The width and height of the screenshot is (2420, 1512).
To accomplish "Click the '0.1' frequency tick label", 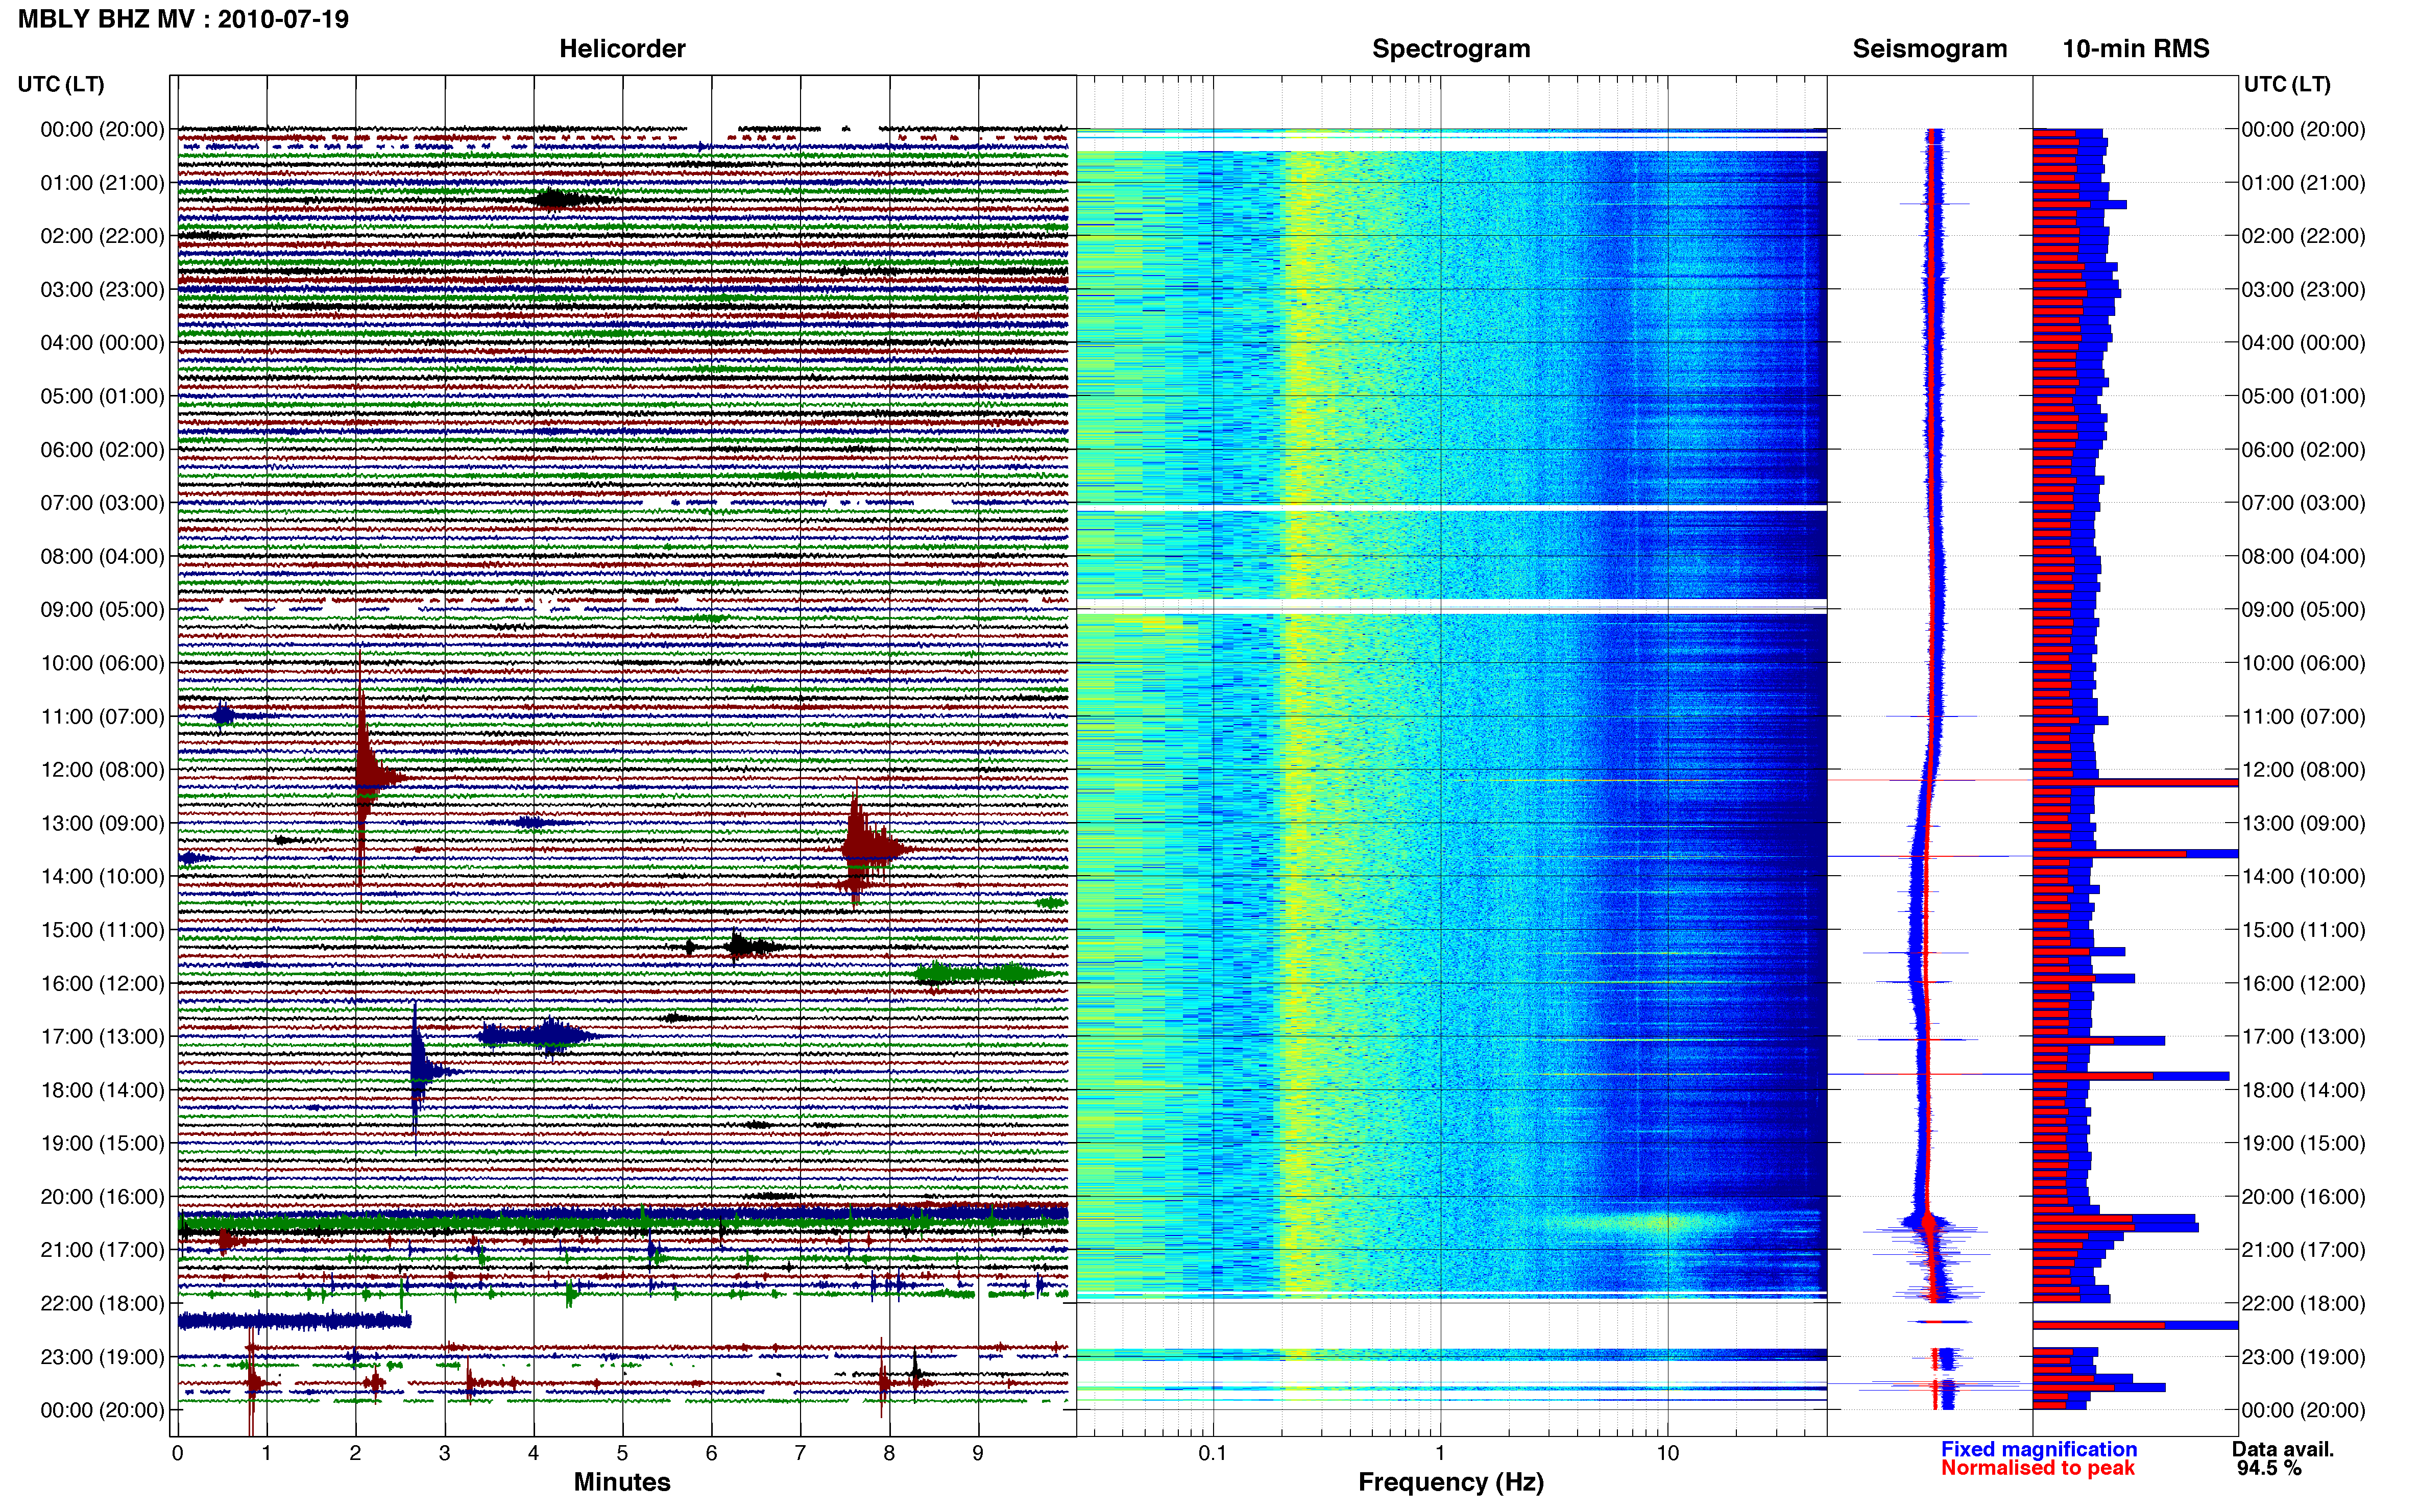I will point(1213,1453).
